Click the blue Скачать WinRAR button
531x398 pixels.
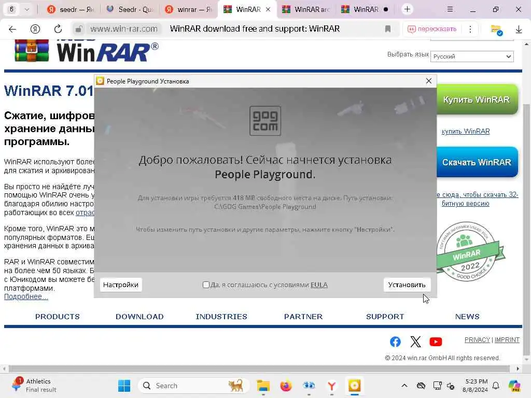[477, 162]
